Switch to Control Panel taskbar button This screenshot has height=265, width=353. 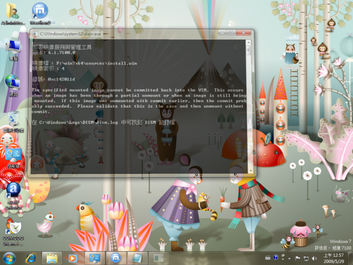pos(94,258)
